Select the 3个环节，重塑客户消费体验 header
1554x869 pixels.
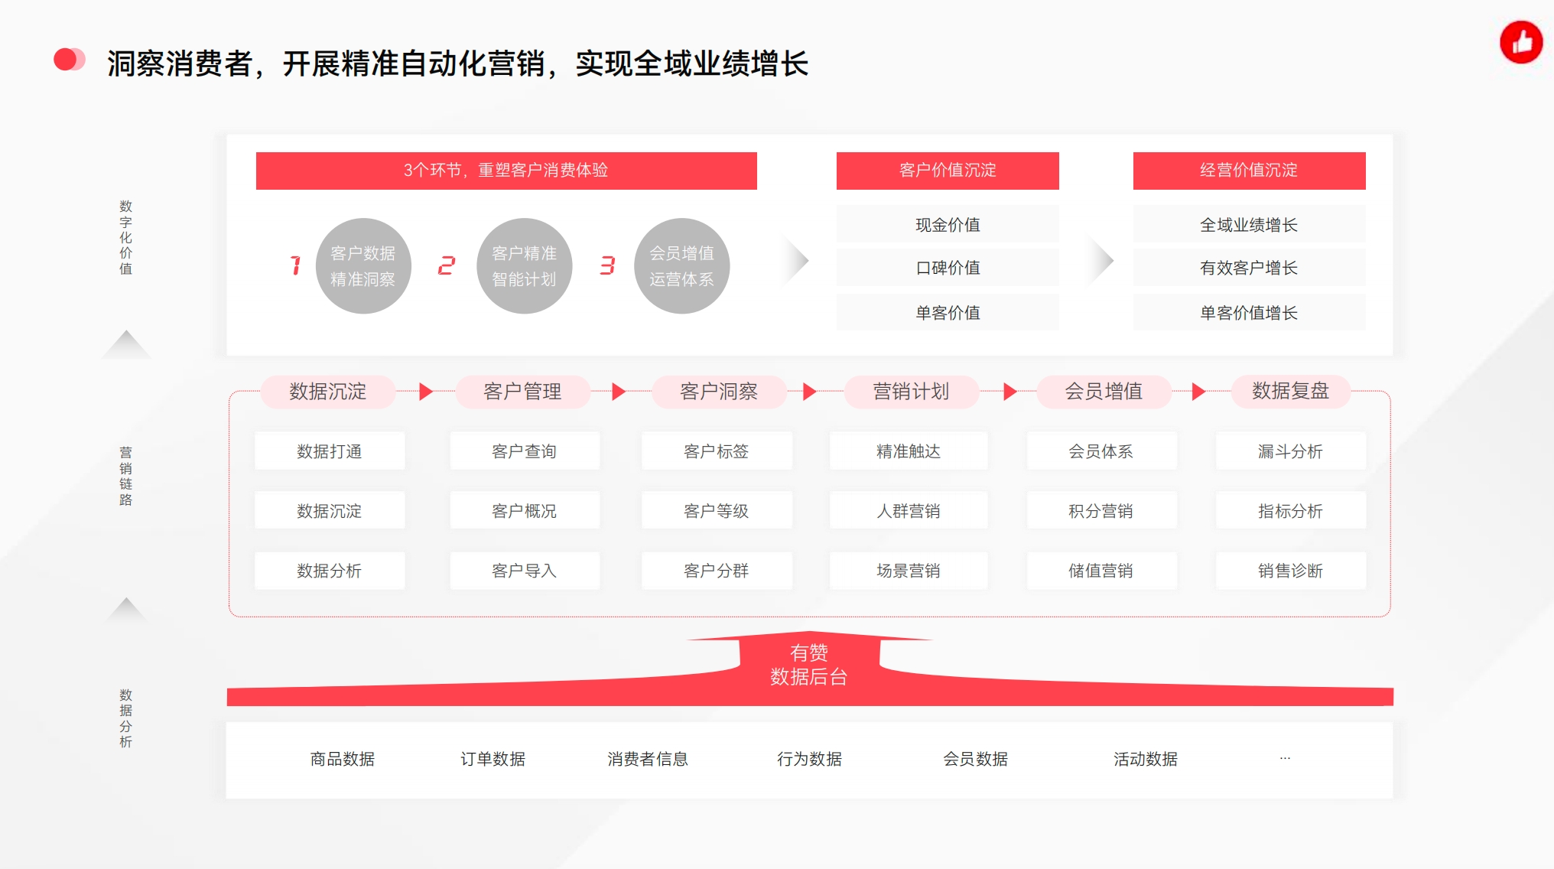506,171
